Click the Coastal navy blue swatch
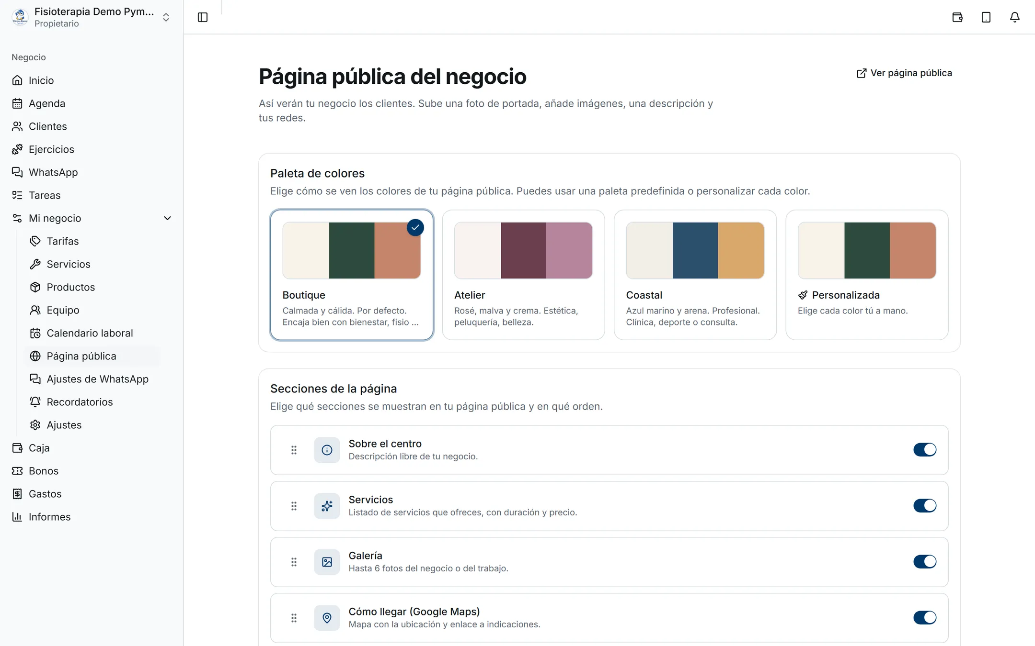 [x=695, y=250]
